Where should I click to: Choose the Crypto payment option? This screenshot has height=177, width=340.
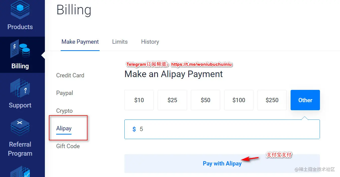pyautogui.click(x=64, y=110)
